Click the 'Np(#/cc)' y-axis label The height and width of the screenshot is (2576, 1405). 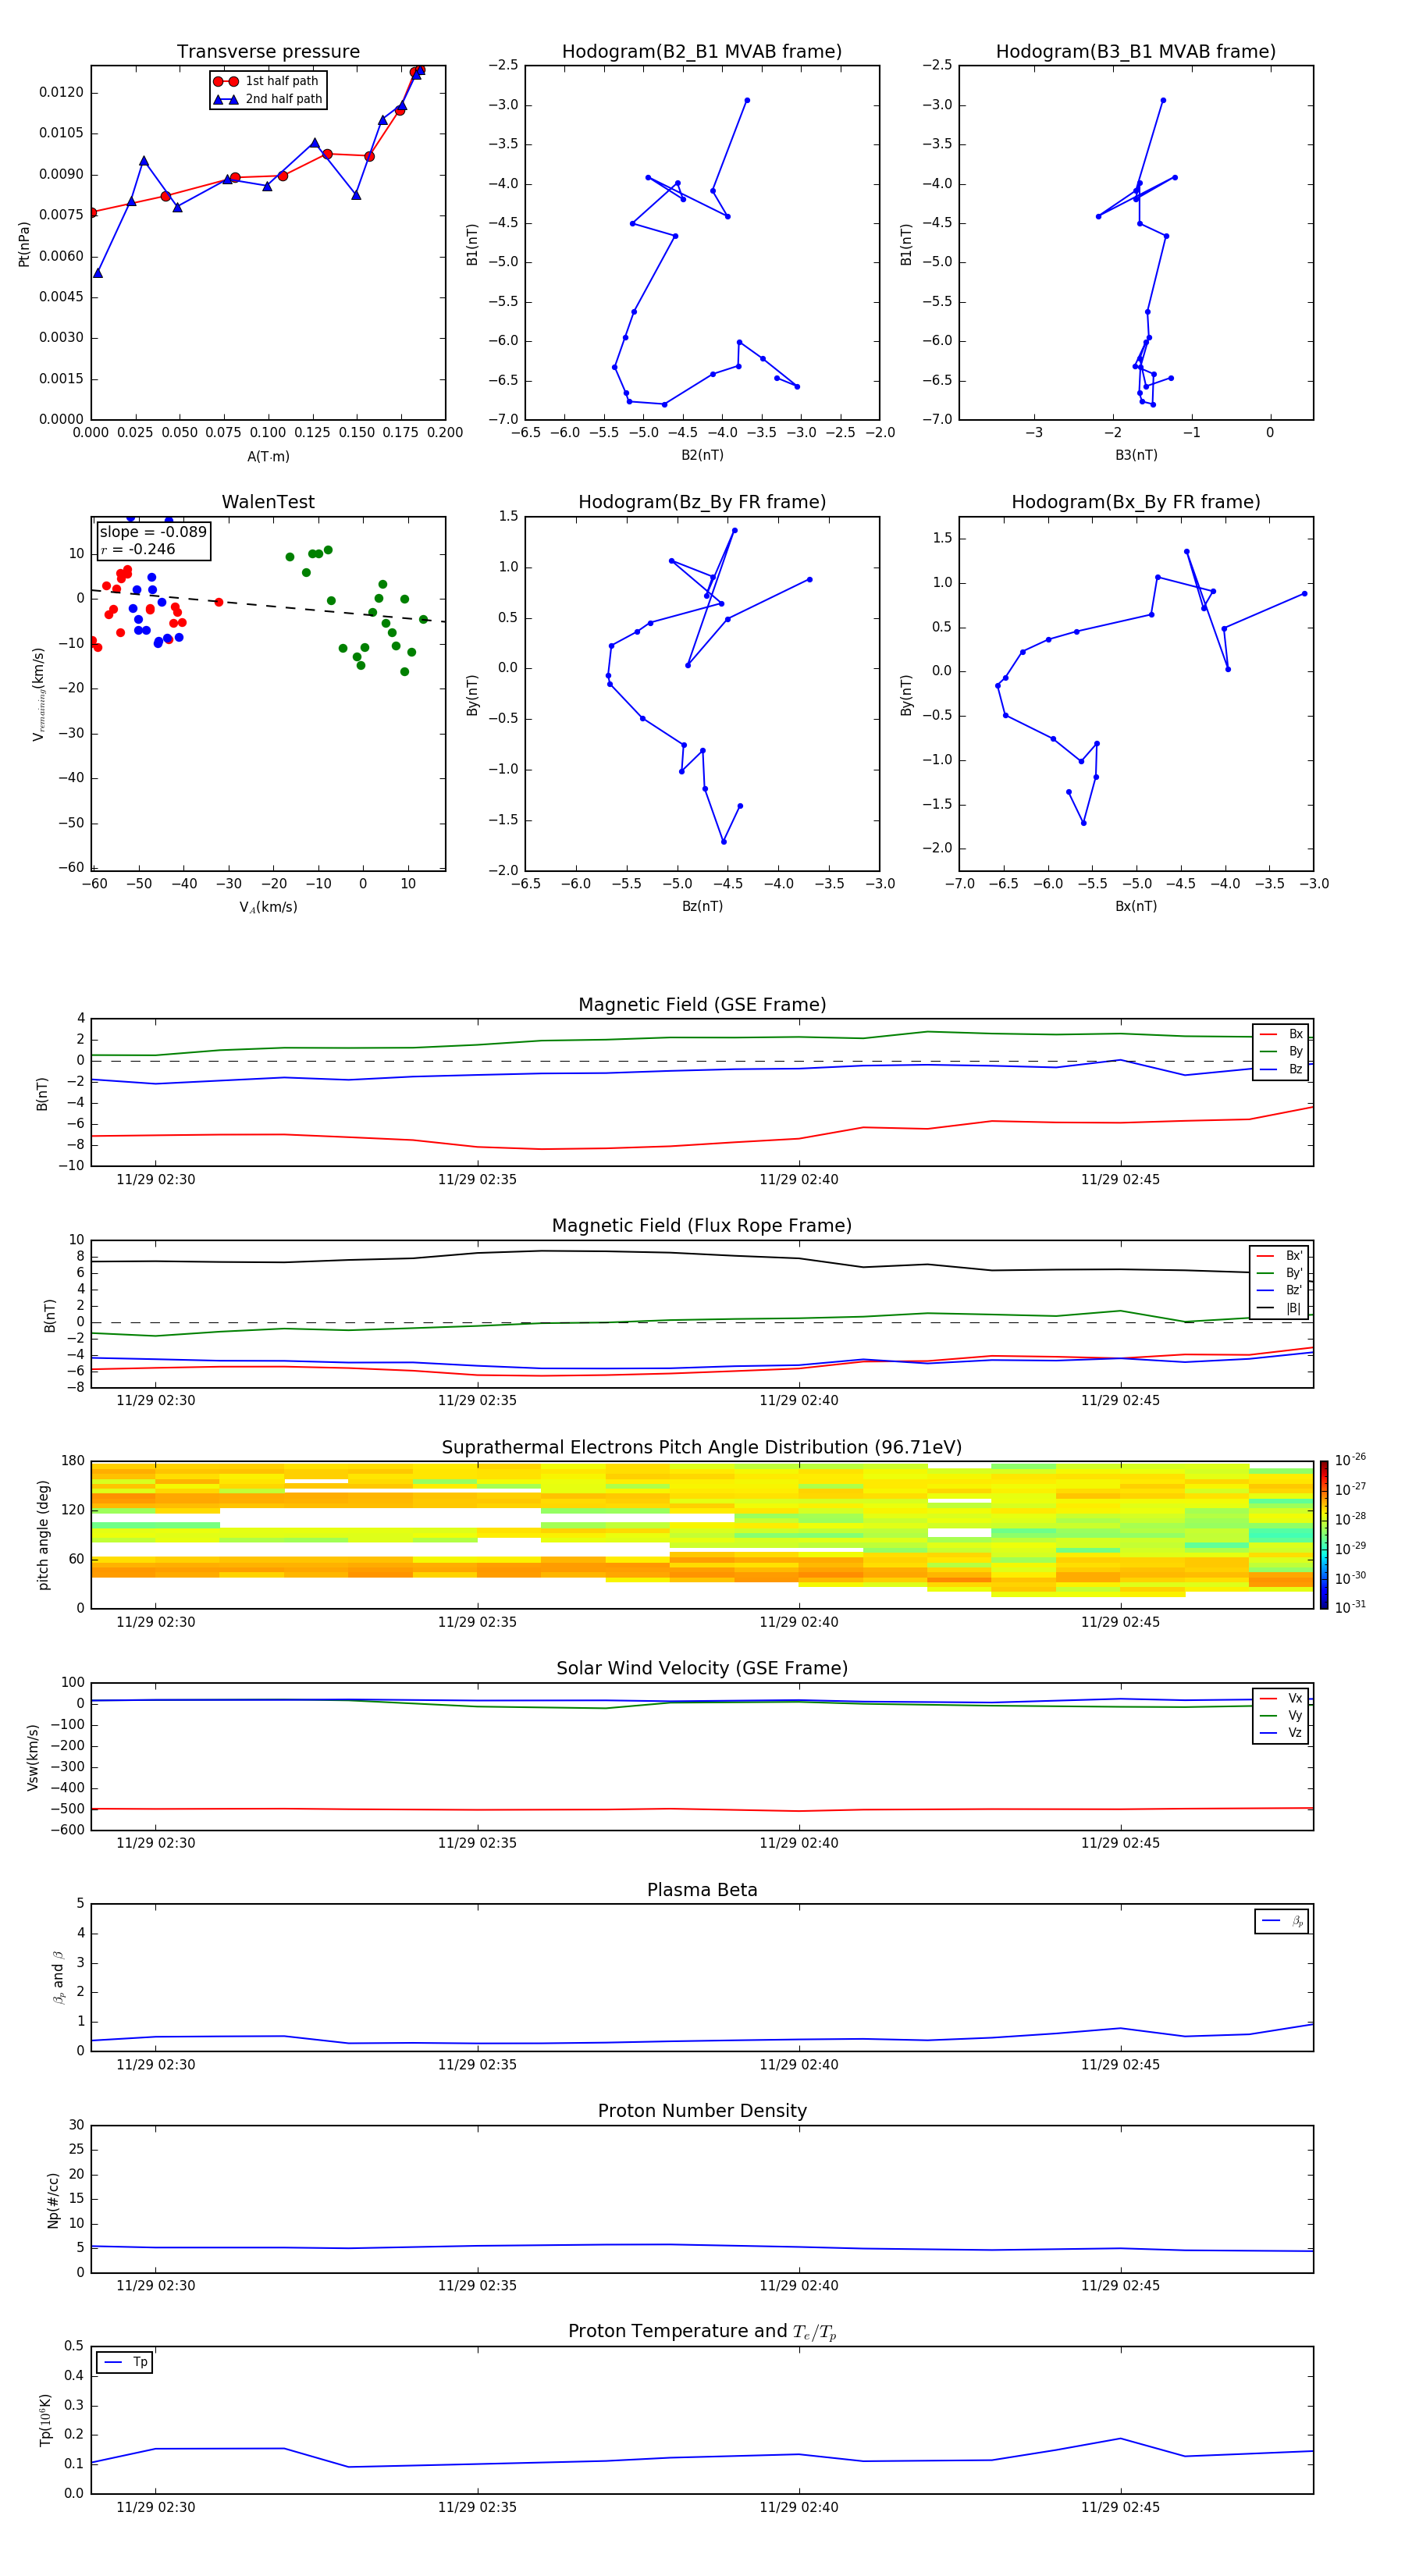click(53, 2200)
